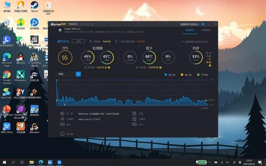This screenshot has width=266, height=166.
Task: Switch to the performance report tab
Action: point(190,30)
